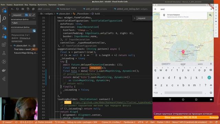Tap 'QWERTY' keyboard suggestion
The width and height of the screenshot is (220, 124).
click(166, 64)
